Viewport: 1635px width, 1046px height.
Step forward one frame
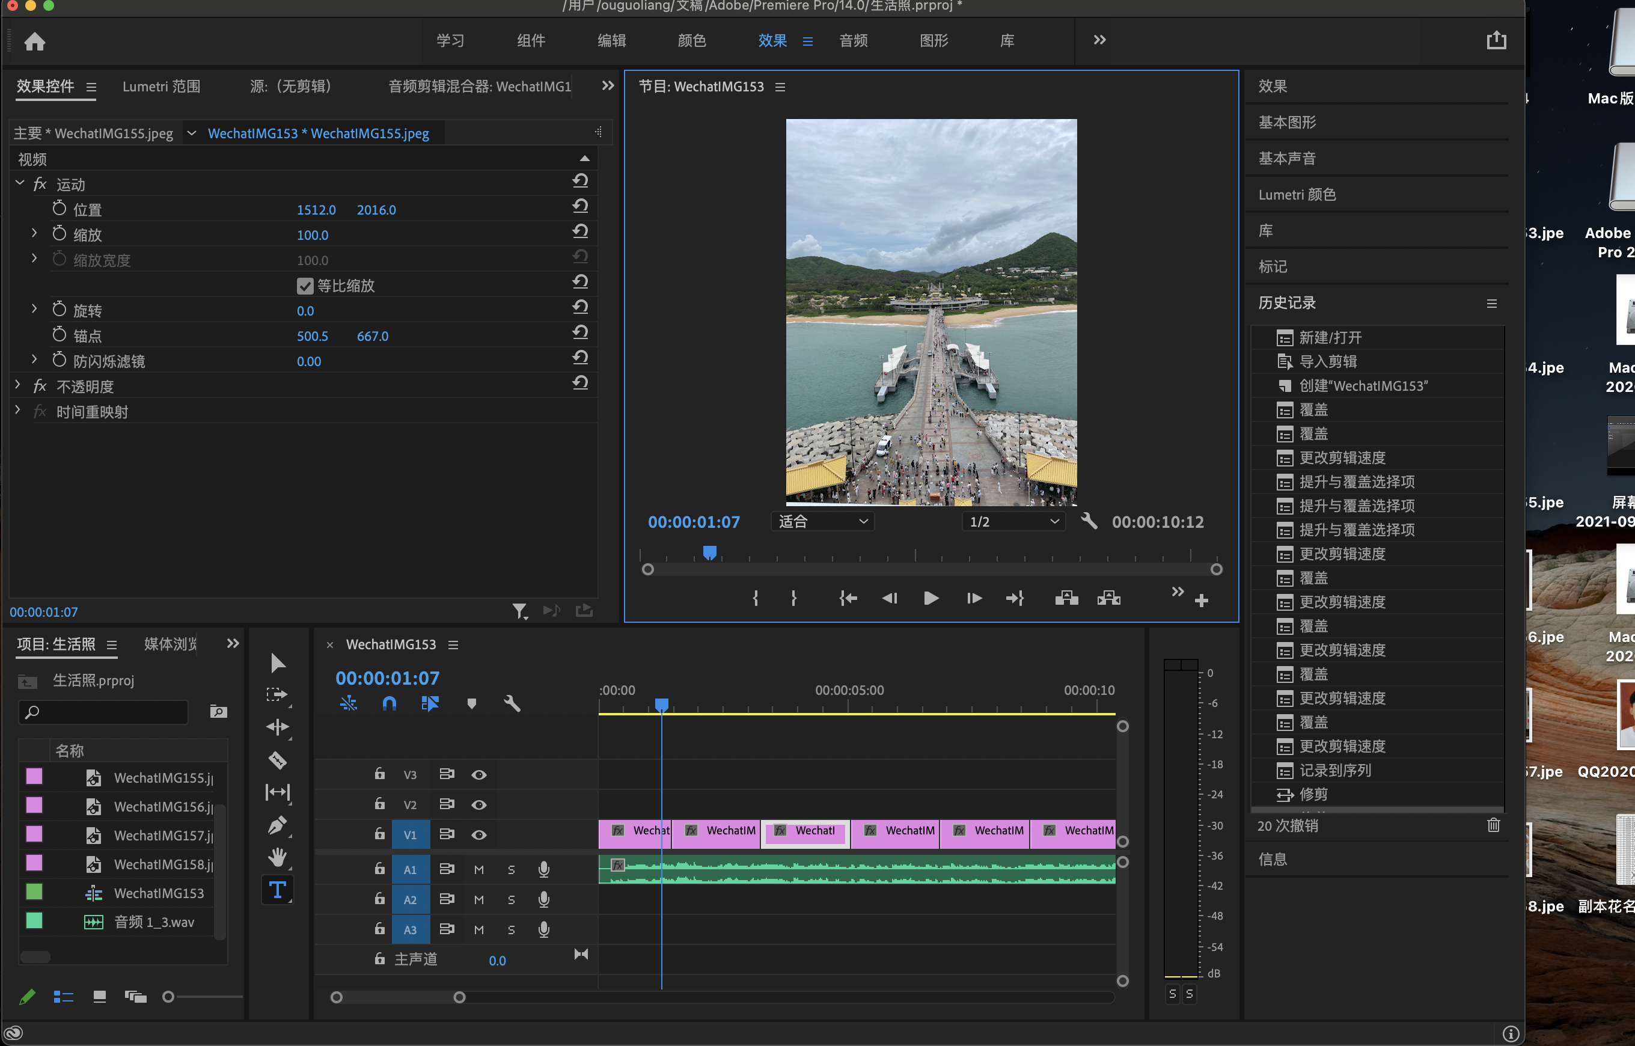[974, 598]
